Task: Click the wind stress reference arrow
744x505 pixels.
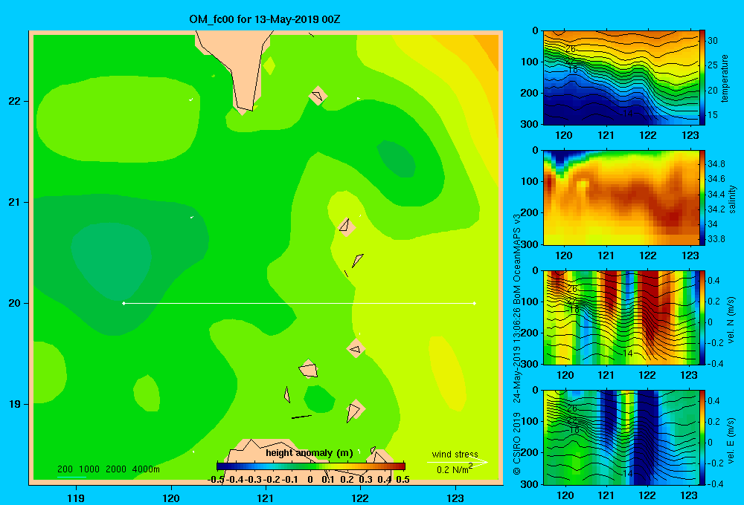Action: pyautogui.click(x=458, y=463)
